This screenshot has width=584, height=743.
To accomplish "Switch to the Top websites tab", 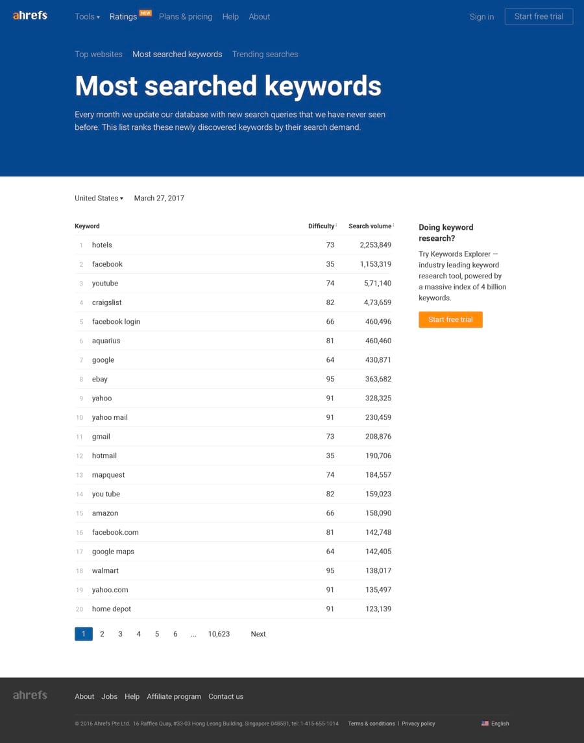I will 98,54.
